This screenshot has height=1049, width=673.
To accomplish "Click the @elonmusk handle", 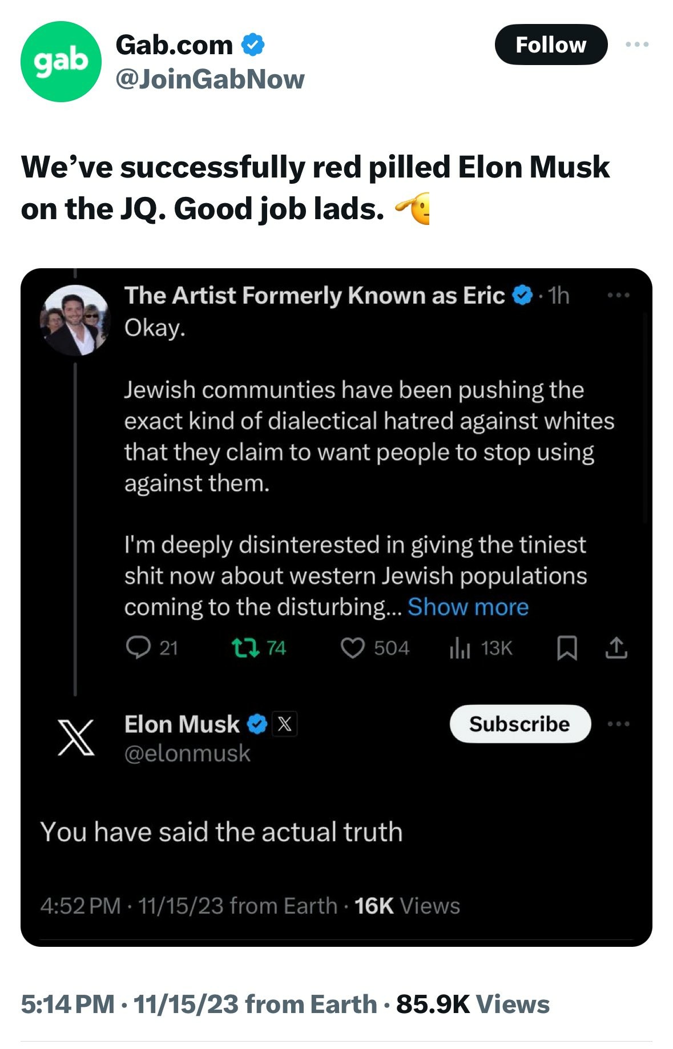I will 187,753.
